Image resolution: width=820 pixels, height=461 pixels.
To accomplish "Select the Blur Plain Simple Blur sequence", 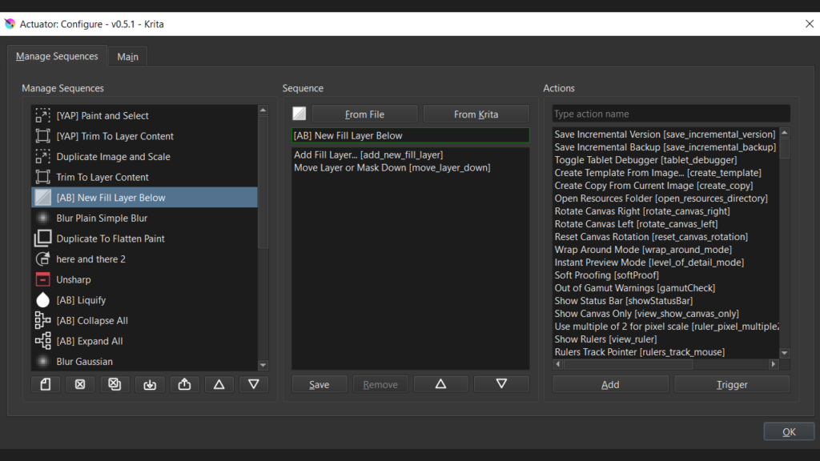I will coord(144,218).
